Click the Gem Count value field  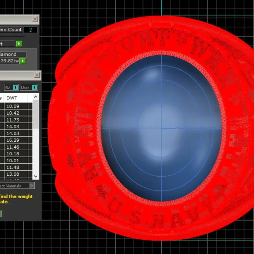(x=30, y=30)
